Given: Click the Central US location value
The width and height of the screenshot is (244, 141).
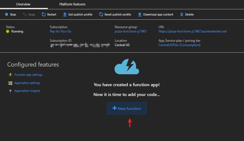Looking at the screenshot, I should tap(122, 45).
